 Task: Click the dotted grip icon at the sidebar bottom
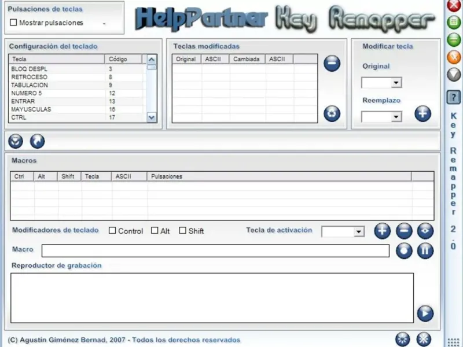[454, 342]
